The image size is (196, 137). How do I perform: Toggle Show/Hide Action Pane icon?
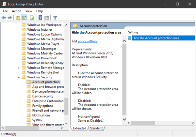[x=47, y=18]
